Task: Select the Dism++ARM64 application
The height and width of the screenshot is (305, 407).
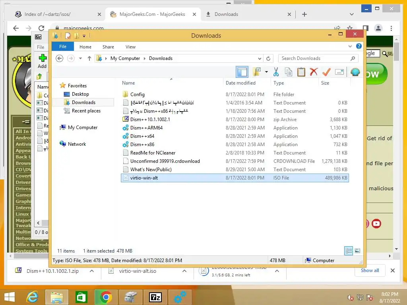Action: point(235,127)
